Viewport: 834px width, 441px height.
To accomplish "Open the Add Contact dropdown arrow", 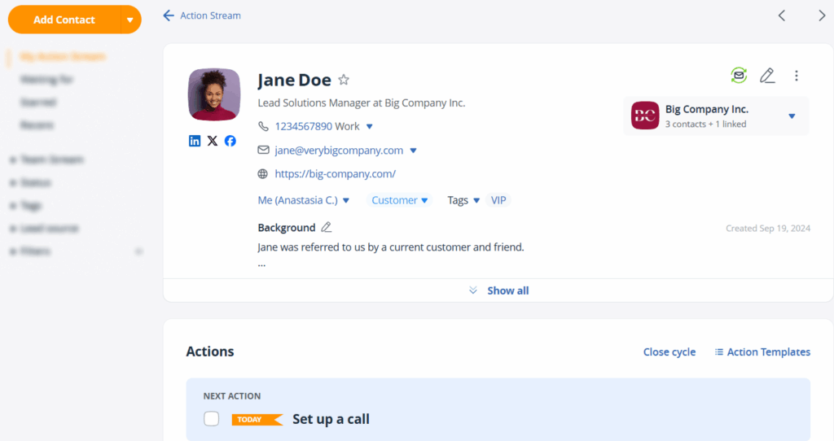I will [129, 20].
